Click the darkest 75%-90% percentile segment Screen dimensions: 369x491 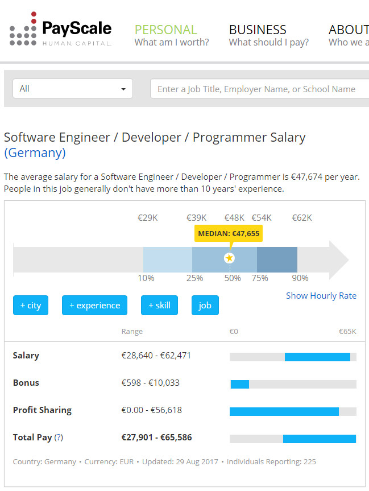click(x=277, y=259)
